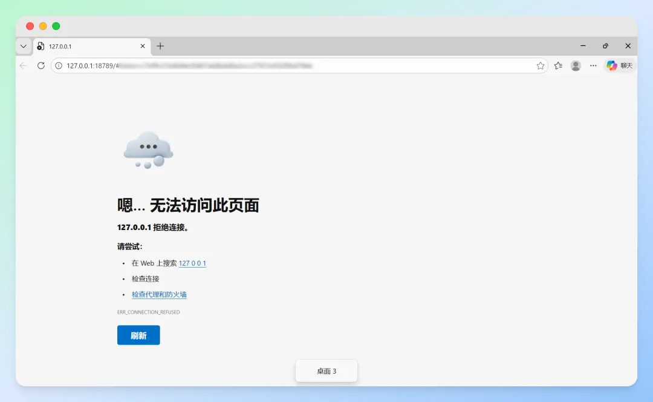Close the 127.0.0.1 tab
This screenshot has width=653, height=402.
point(143,46)
